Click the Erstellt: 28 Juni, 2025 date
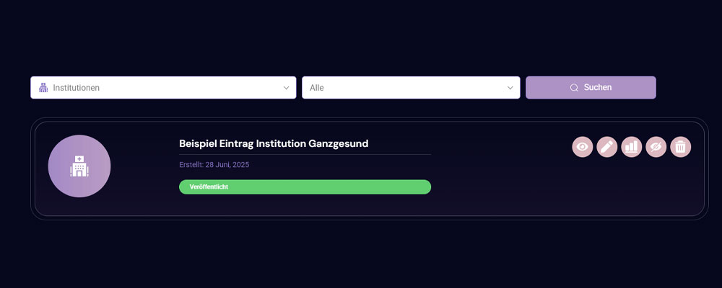 click(214, 164)
